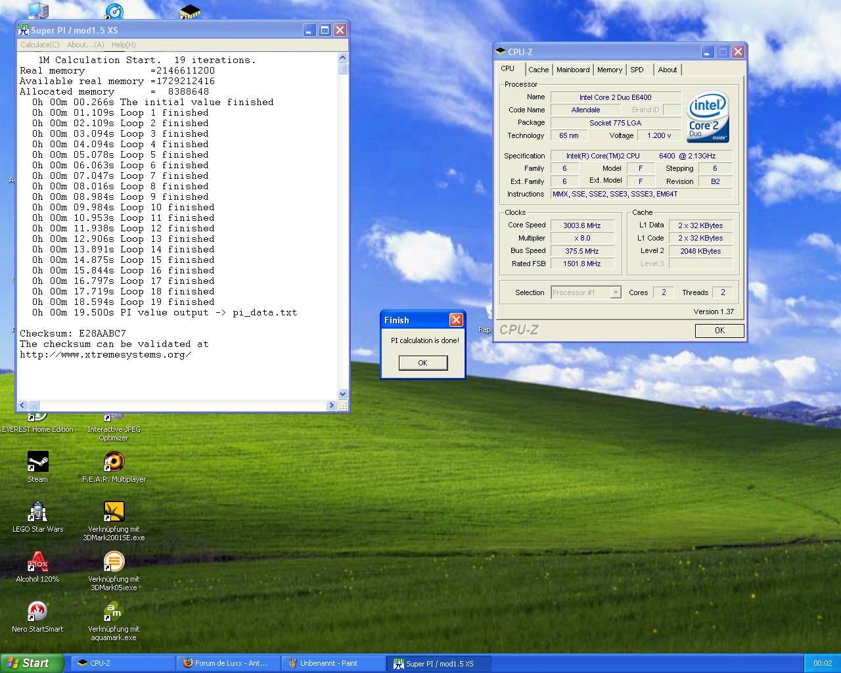Open Help menu in Super PI
This screenshot has height=673, width=841.
(x=124, y=45)
